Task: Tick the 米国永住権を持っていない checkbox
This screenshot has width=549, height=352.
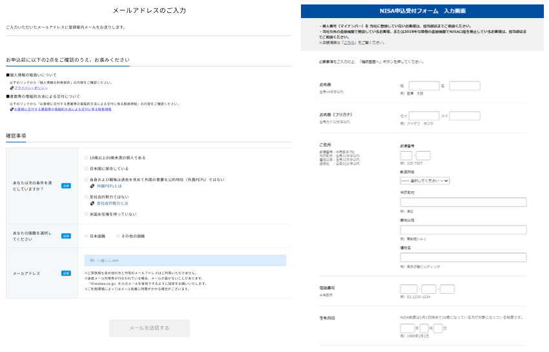Action: pyautogui.click(x=87, y=214)
